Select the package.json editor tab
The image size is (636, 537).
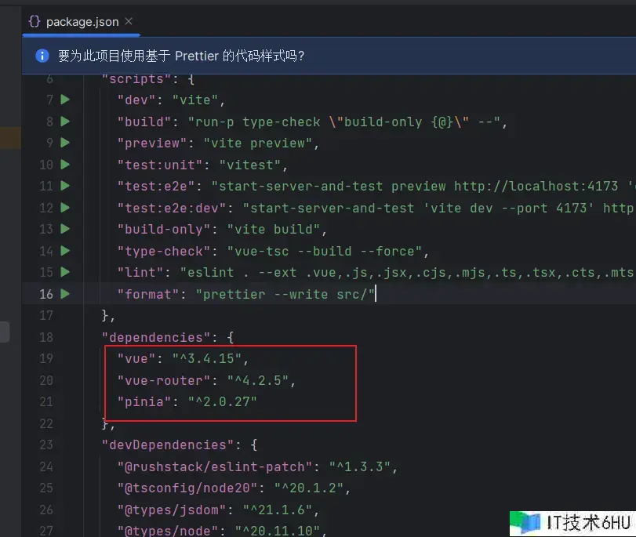pyautogui.click(x=81, y=22)
